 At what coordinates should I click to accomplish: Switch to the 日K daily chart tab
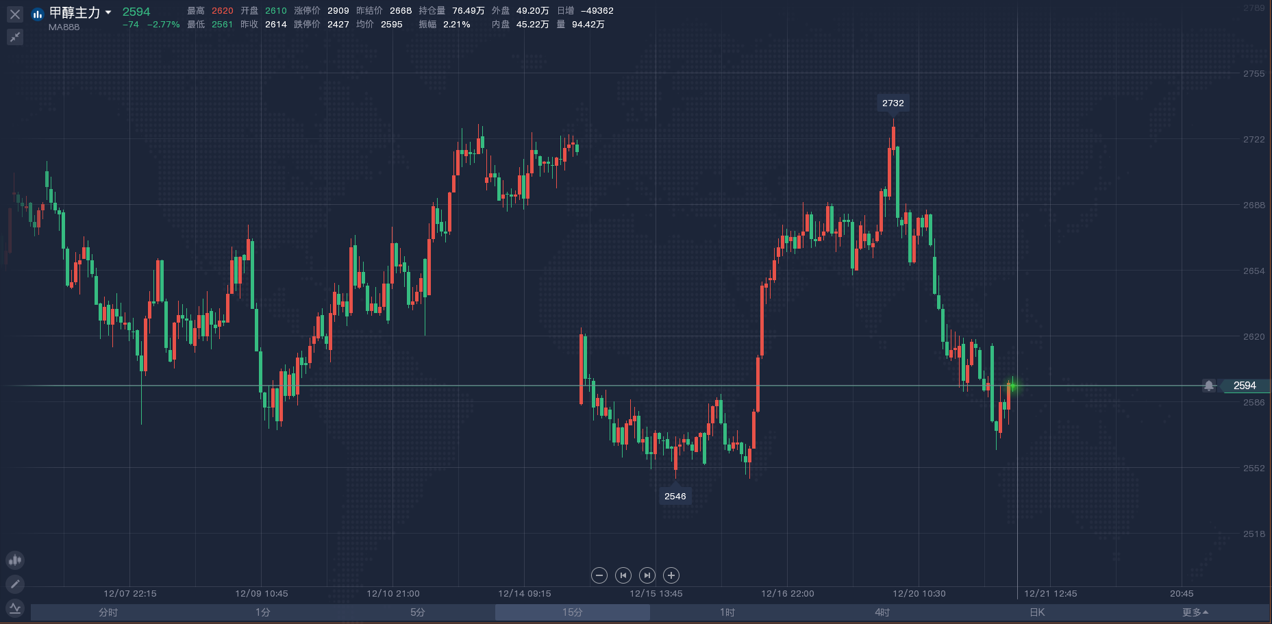coord(1037,612)
